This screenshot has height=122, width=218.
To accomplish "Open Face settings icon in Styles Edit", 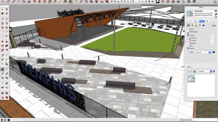I will pos(192,25).
